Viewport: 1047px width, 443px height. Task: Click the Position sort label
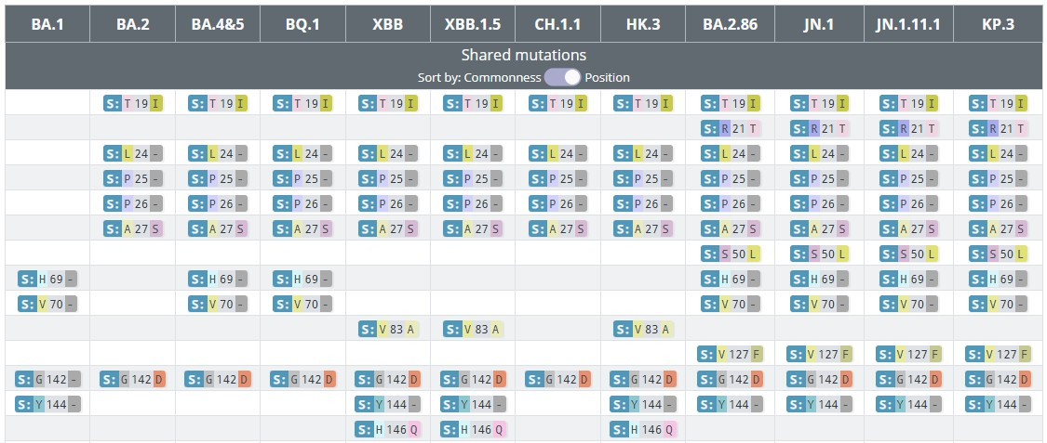(x=607, y=77)
